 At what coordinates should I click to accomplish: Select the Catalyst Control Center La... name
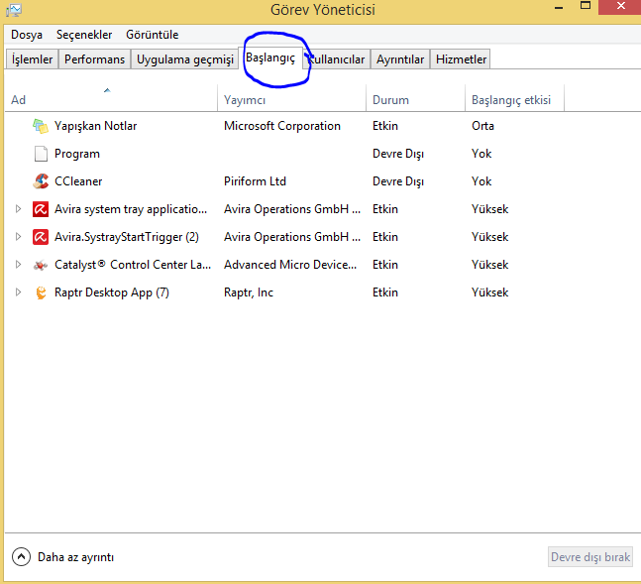tap(133, 265)
